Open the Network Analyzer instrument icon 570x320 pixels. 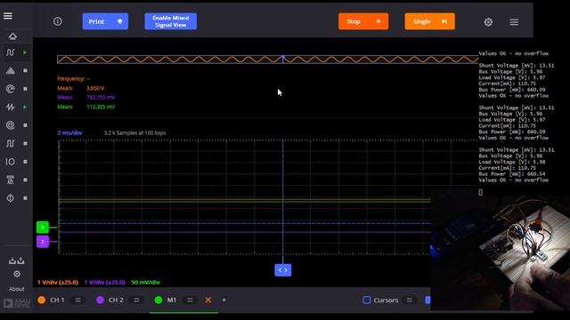pos(10,89)
